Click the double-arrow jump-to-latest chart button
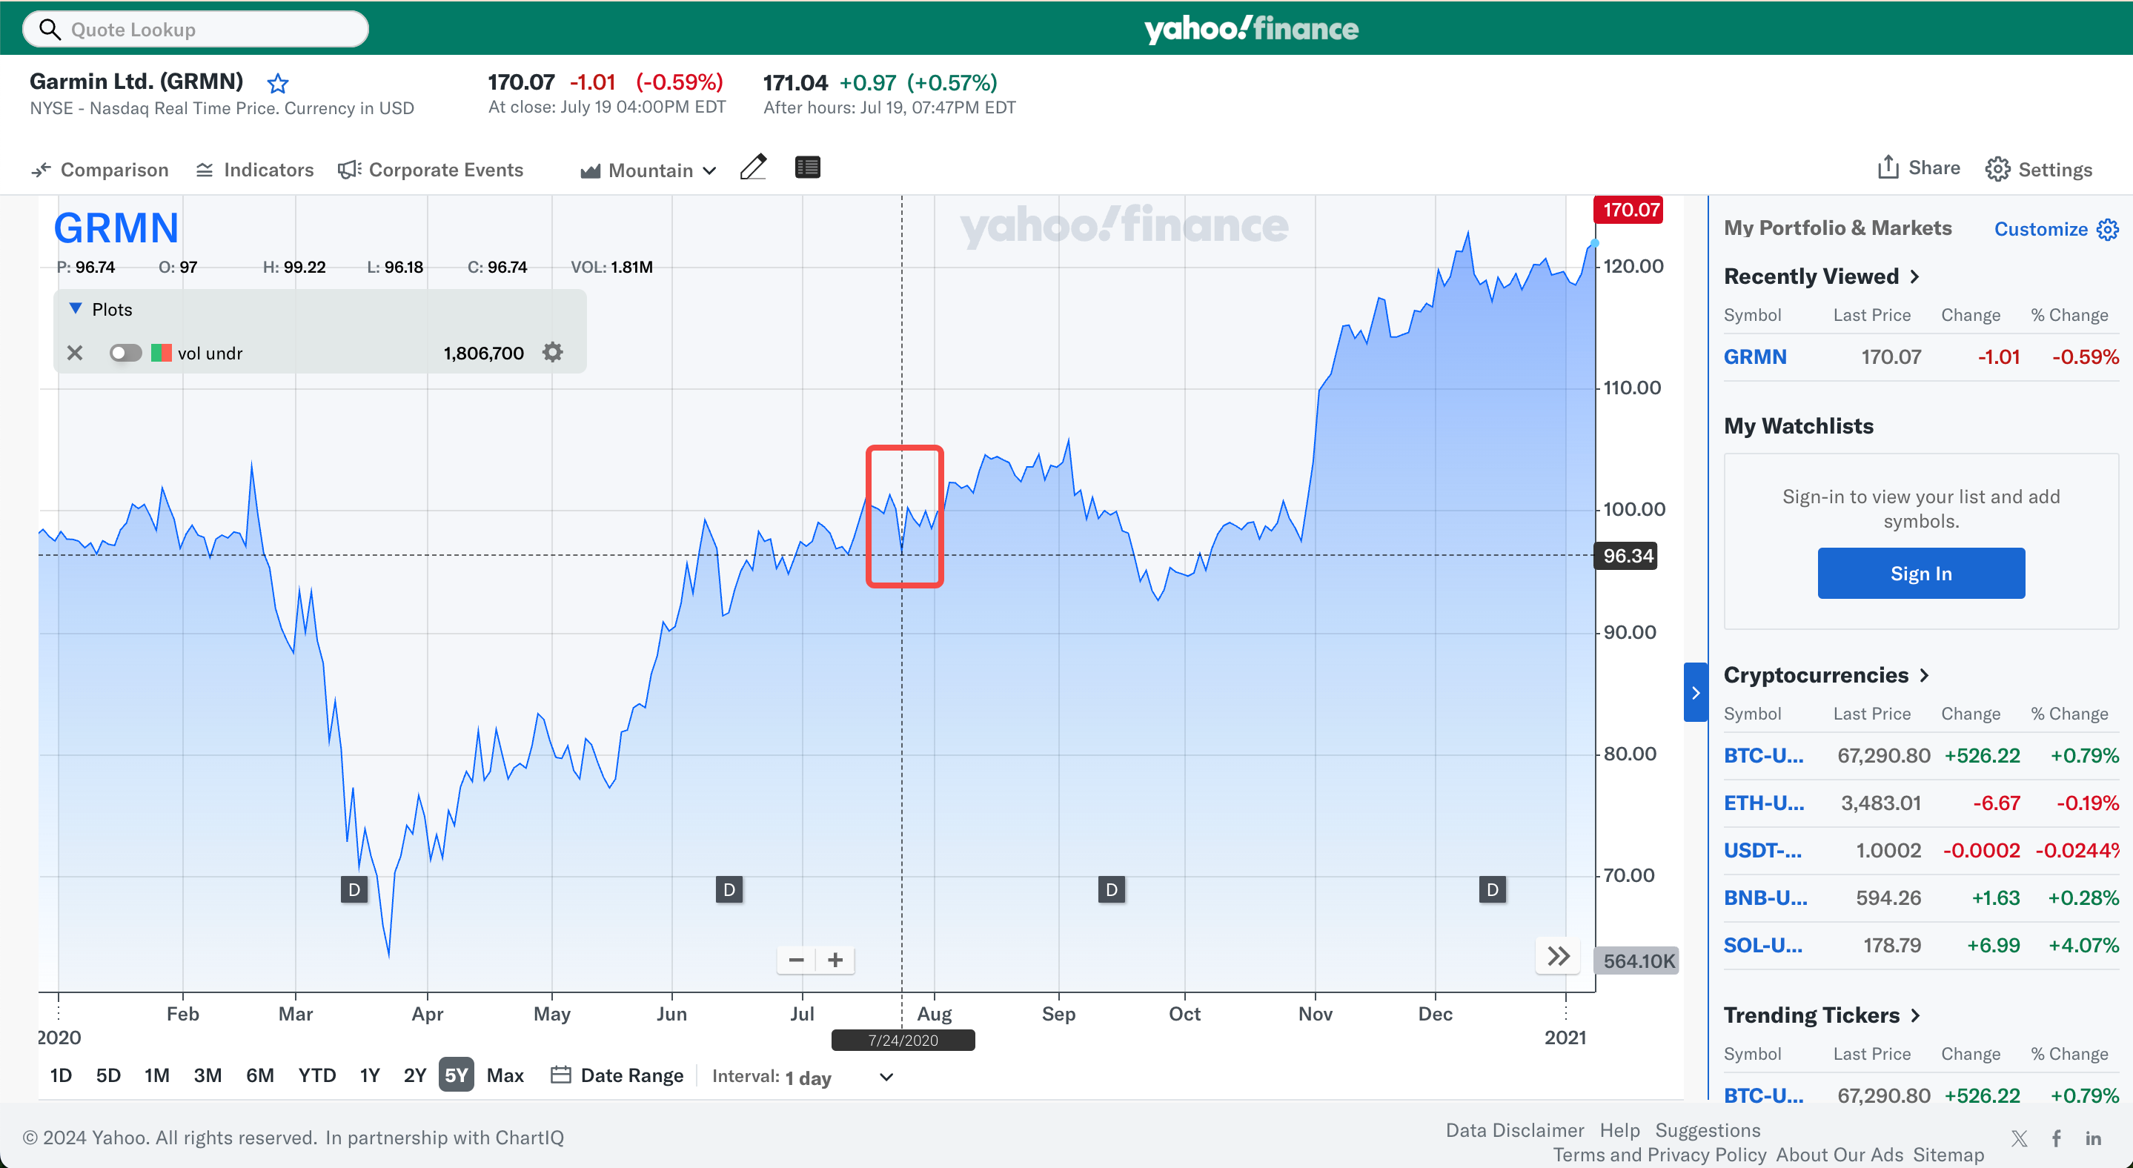The image size is (2133, 1168). [1559, 957]
